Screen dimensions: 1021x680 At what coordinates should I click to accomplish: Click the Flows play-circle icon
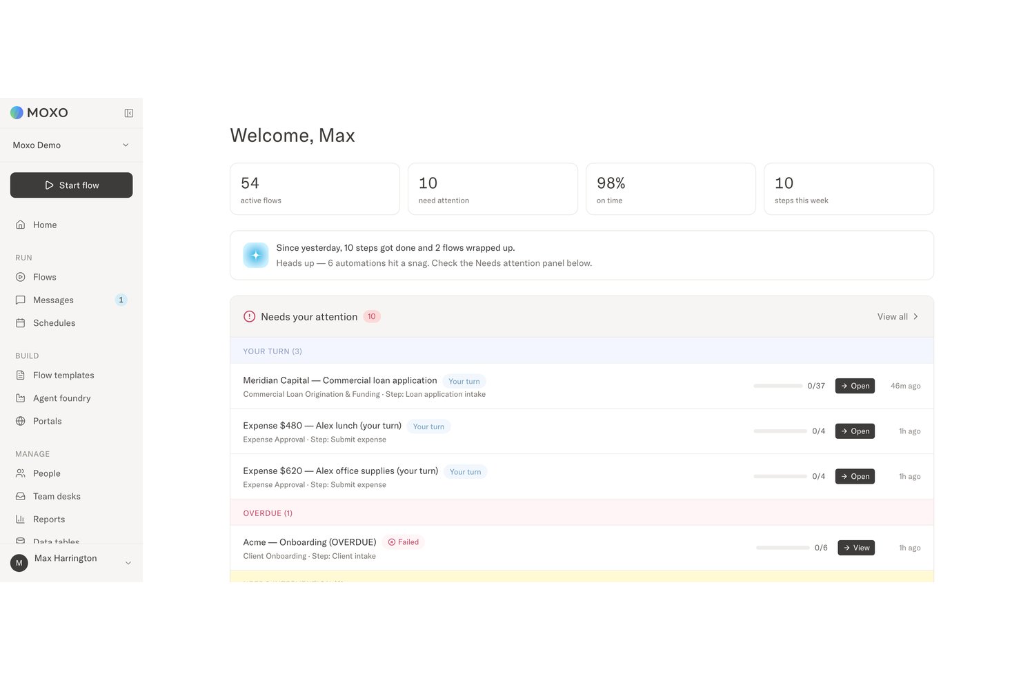point(21,277)
